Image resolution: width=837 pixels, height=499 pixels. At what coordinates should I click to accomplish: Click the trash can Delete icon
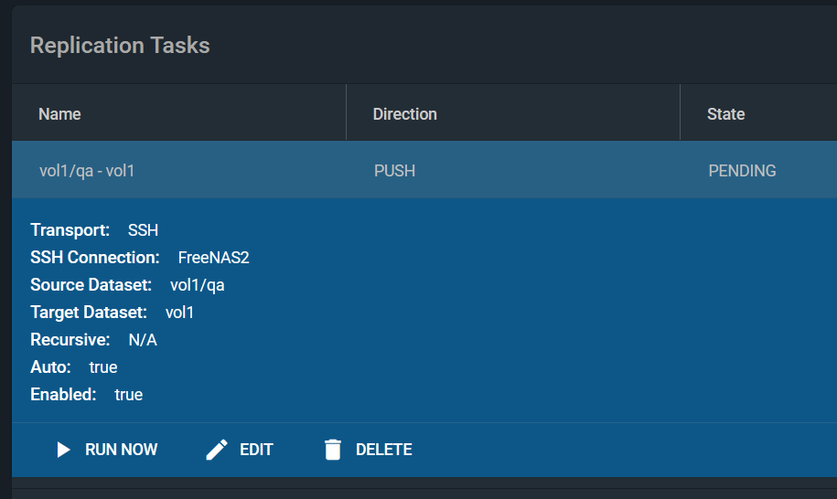pyautogui.click(x=333, y=450)
